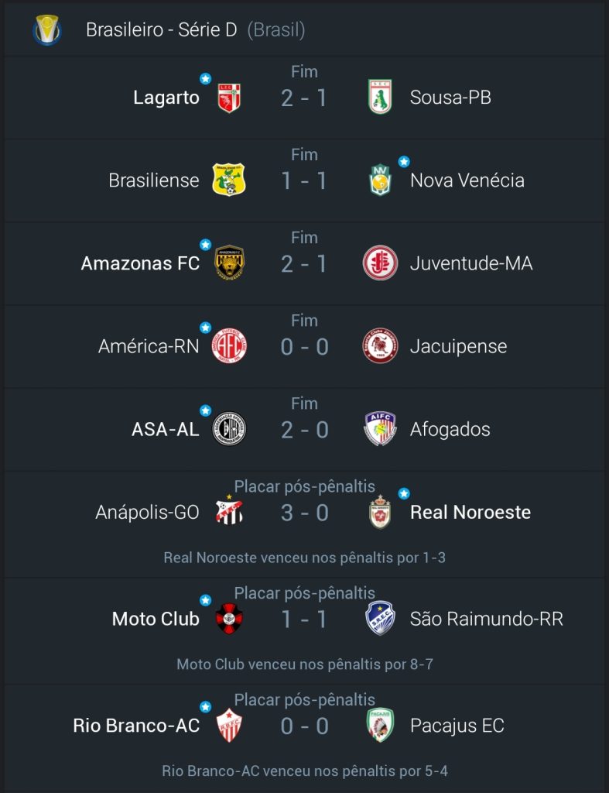Viewport: 609px width, 793px height.
Task: Click the São Raimundo-RR blue shield
Action: pos(380,618)
